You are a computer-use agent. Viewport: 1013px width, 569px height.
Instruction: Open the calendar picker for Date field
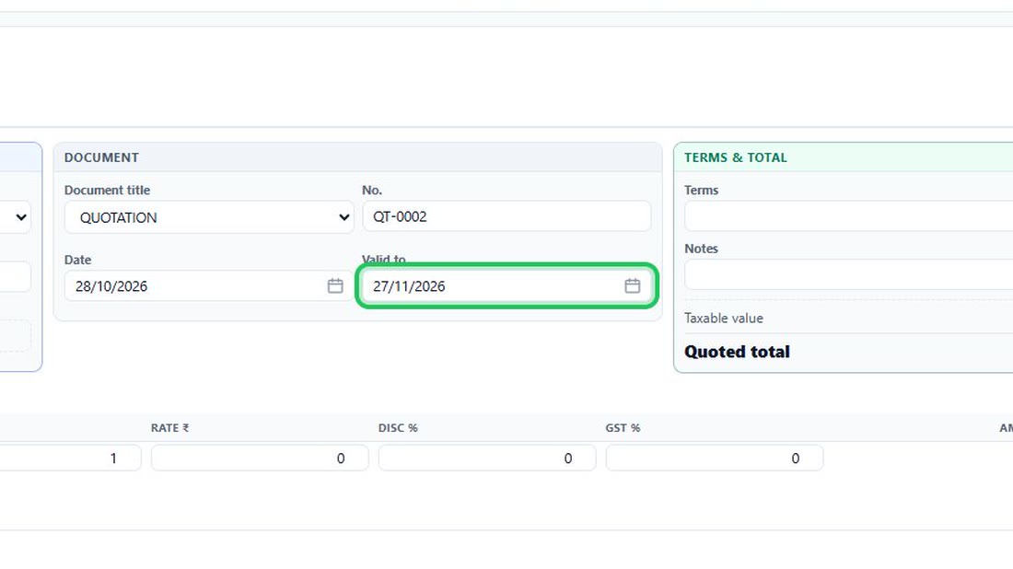334,286
